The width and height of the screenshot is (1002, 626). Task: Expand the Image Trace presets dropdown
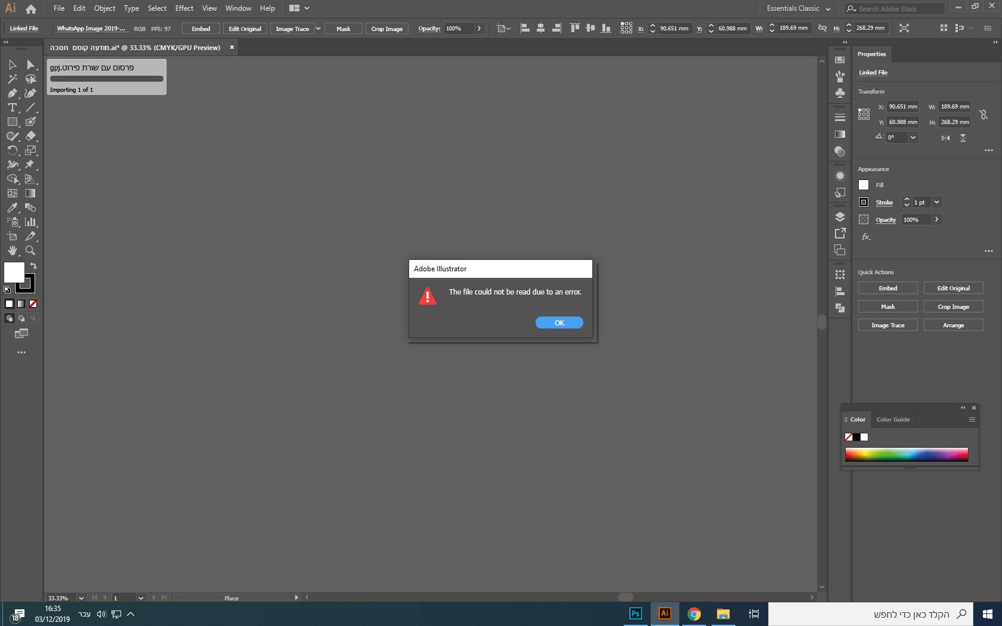[318, 29]
